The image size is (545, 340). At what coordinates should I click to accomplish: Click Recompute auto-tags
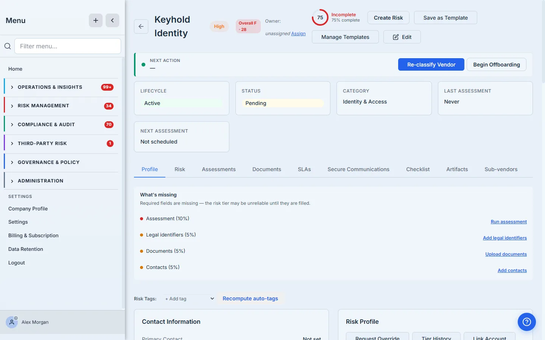(250, 298)
